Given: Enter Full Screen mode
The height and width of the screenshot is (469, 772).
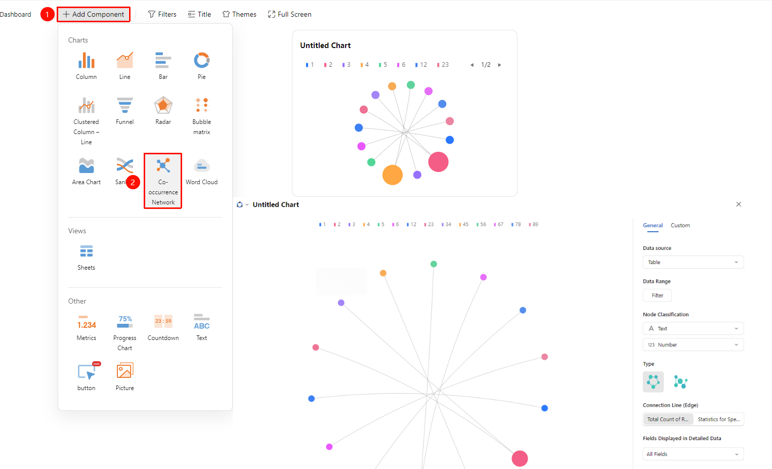Looking at the screenshot, I should 289,14.
